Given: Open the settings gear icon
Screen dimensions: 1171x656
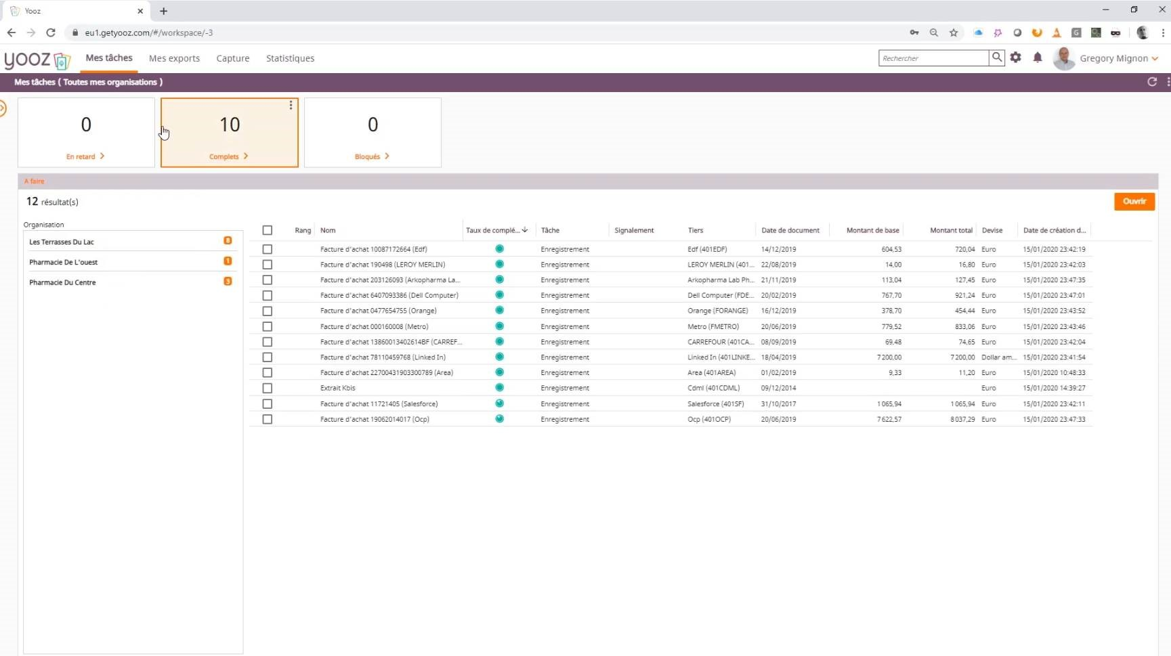Looking at the screenshot, I should (1015, 58).
